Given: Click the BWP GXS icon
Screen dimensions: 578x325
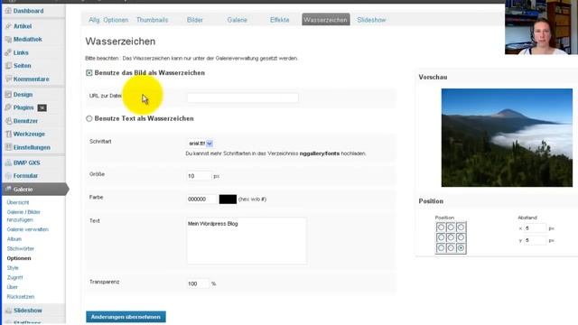Looking at the screenshot, I should [8, 162].
